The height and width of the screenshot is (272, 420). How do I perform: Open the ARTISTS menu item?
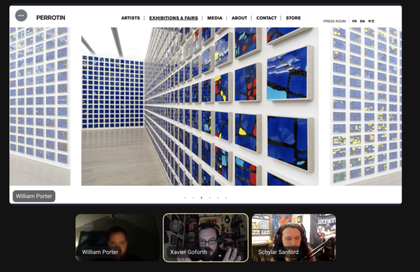click(x=131, y=18)
